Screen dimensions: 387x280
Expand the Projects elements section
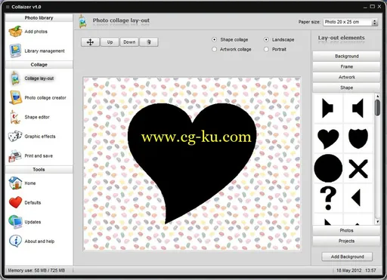click(346, 241)
